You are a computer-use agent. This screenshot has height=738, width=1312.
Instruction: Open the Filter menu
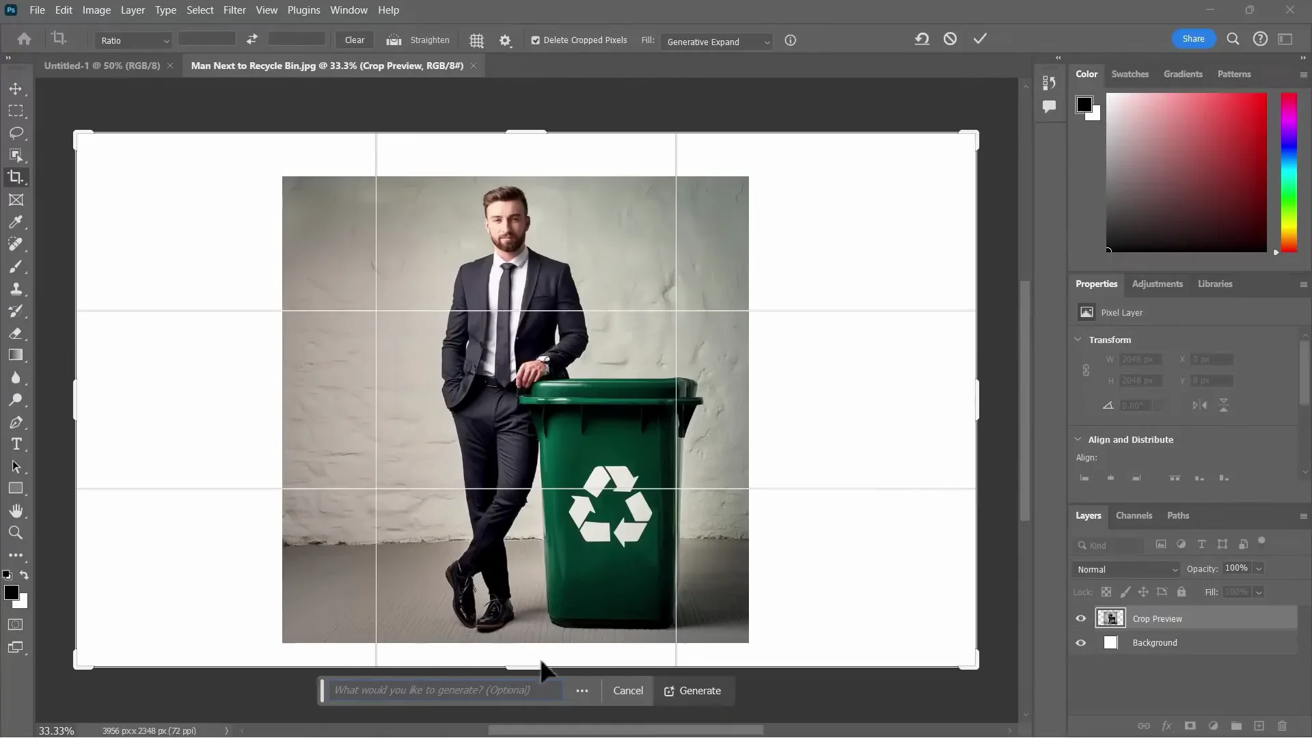click(x=235, y=10)
